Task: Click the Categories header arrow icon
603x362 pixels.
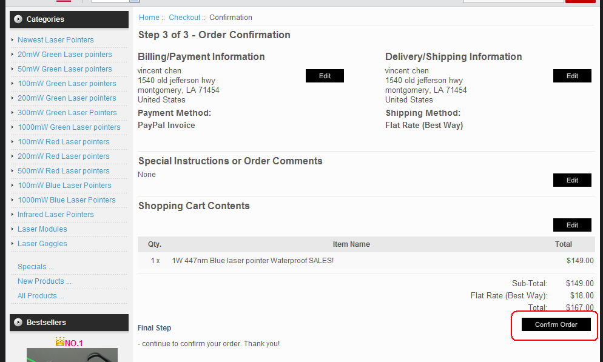Action: pyautogui.click(x=18, y=19)
